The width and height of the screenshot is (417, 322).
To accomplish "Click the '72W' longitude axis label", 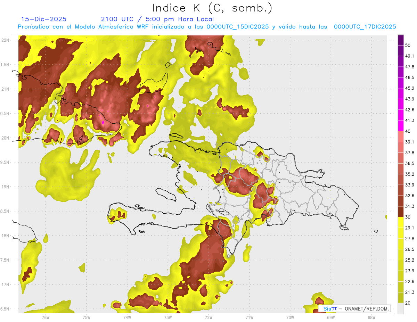I will [x=208, y=317].
